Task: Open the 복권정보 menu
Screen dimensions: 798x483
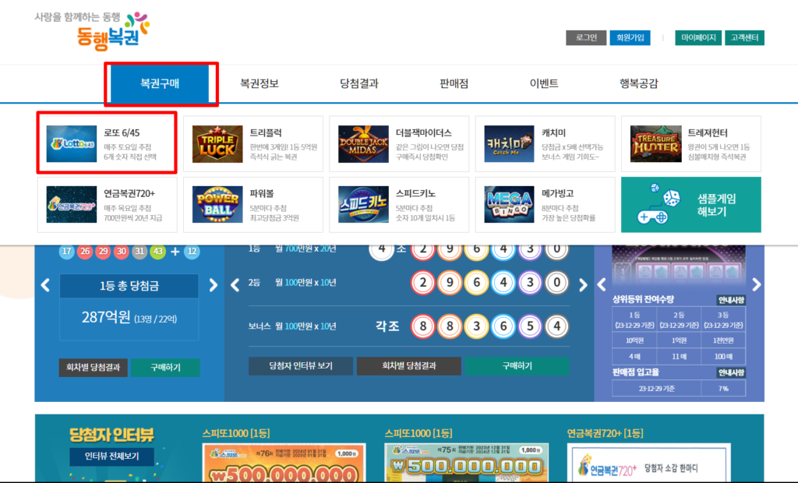Action: (259, 83)
